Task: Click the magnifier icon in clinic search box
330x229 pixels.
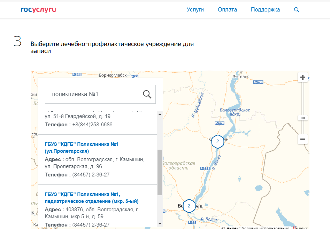Action: (x=147, y=94)
